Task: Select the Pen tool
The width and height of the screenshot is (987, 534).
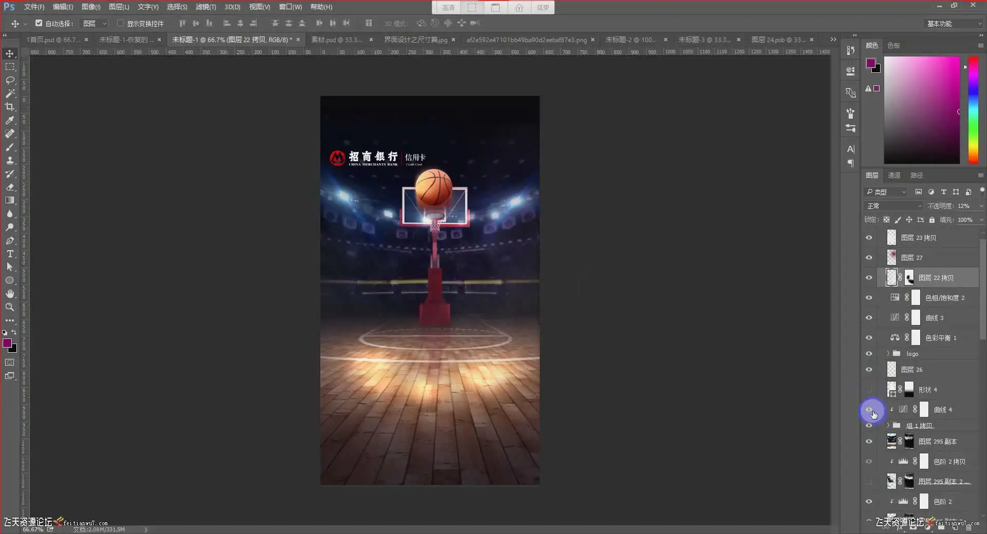Action: 10,240
